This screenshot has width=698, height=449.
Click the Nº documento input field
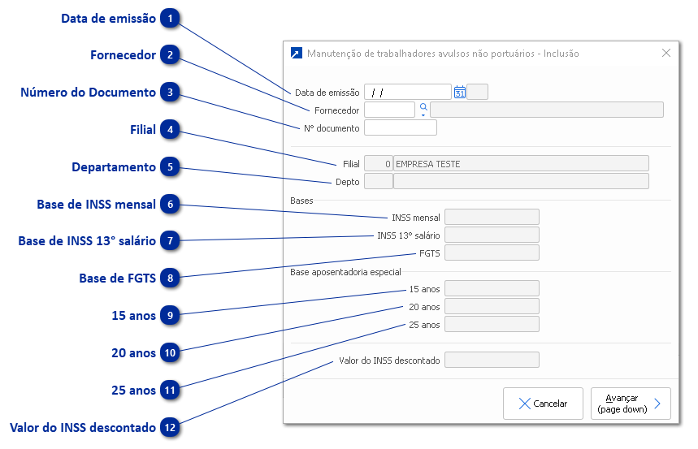click(x=401, y=127)
